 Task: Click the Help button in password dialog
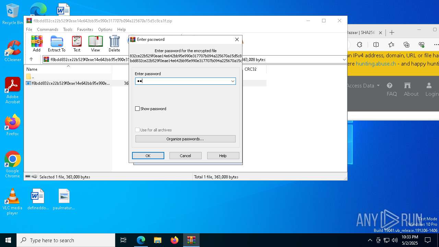(223, 156)
